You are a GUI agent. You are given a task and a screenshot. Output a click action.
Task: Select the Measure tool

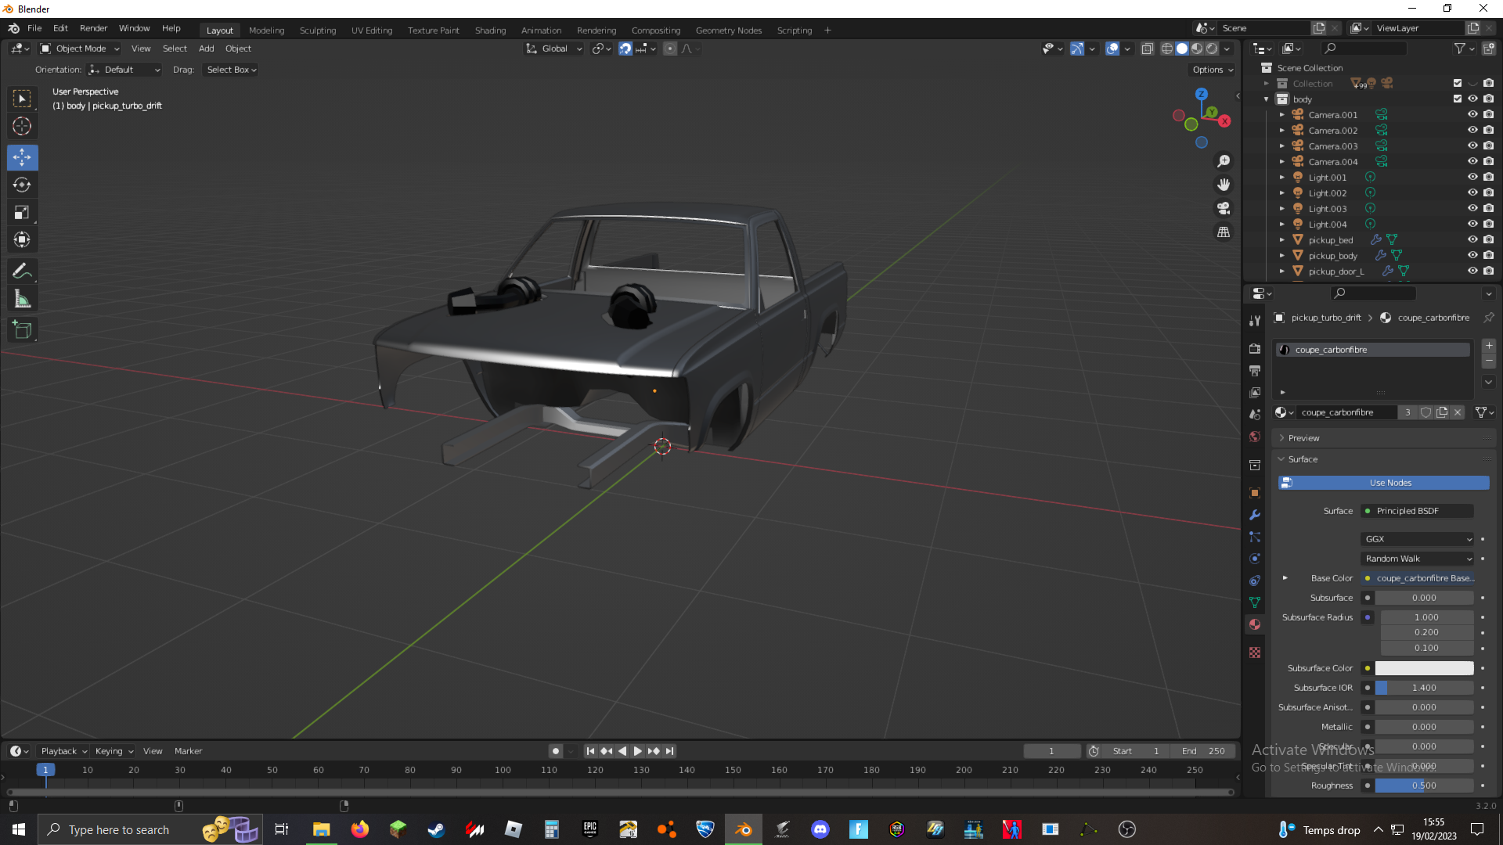tap(22, 299)
